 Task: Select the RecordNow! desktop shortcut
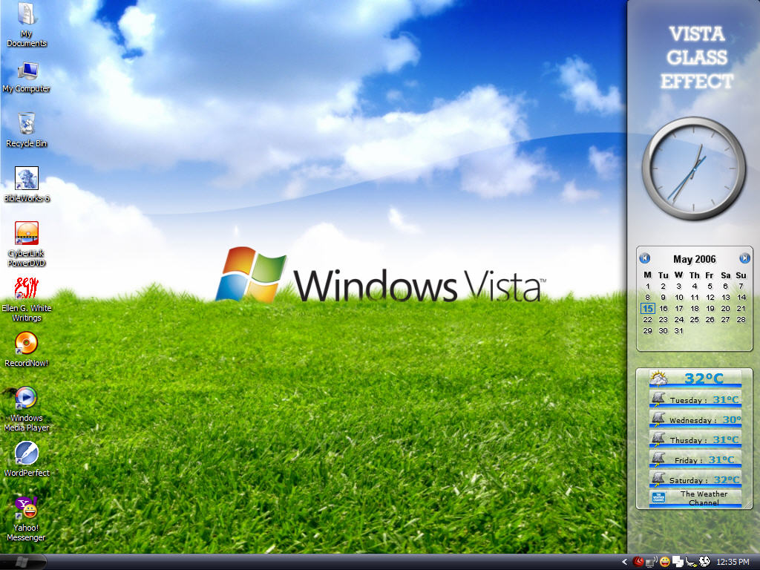(x=27, y=349)
